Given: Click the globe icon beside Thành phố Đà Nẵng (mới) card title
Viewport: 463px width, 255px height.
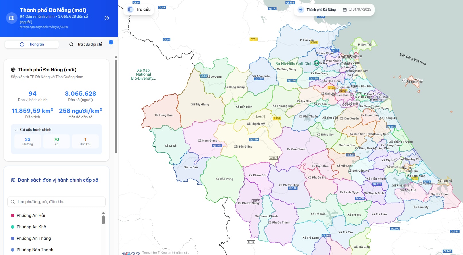Looking at the screenshot, I should click(13, 70).
